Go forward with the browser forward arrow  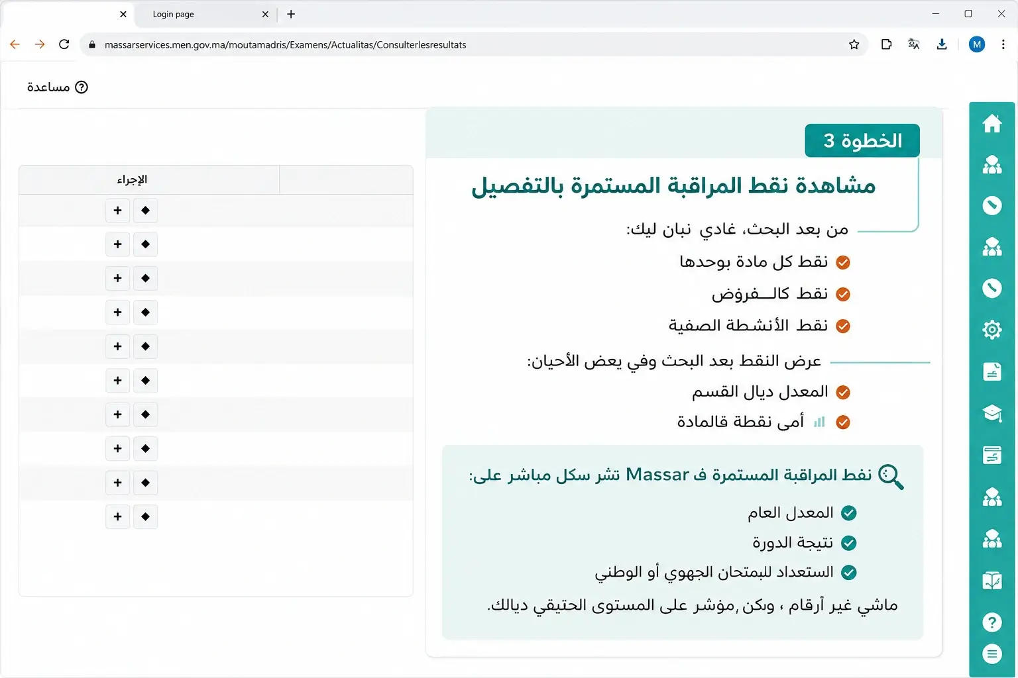40,44
